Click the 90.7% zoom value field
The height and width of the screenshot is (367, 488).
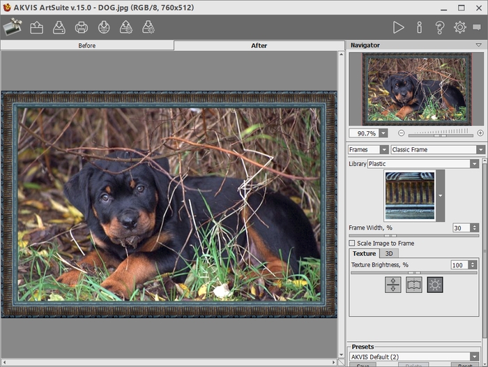364,133
